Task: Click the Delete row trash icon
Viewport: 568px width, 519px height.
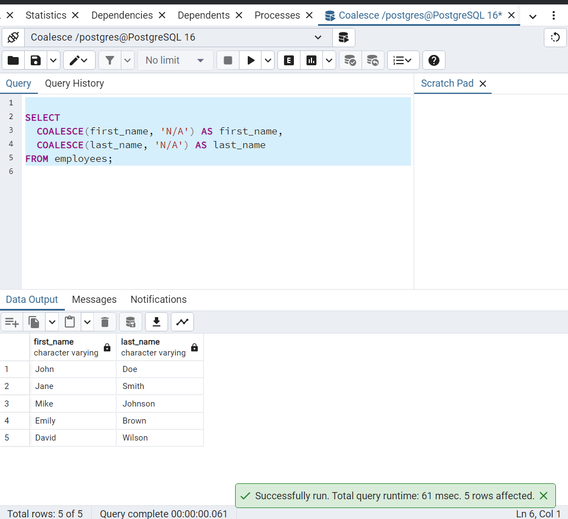Action: click(x=105, y=322)
